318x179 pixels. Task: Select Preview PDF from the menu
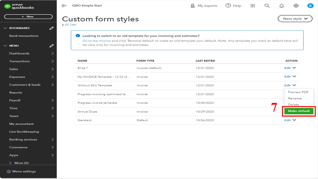[x=298, y=92]
